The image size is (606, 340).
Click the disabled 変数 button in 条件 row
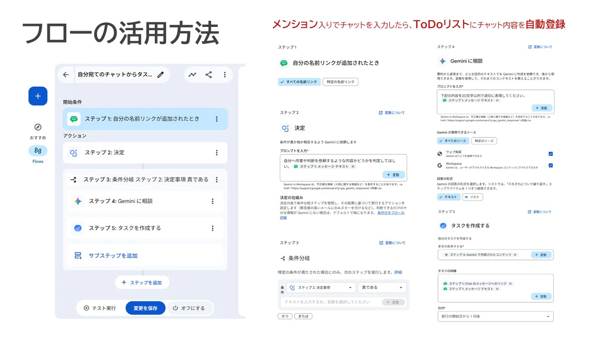click(x=393, y=302)
